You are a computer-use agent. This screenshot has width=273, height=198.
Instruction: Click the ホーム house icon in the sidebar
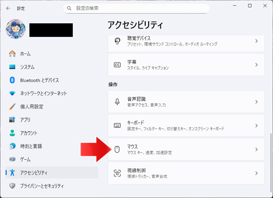(x=12, y=54)
